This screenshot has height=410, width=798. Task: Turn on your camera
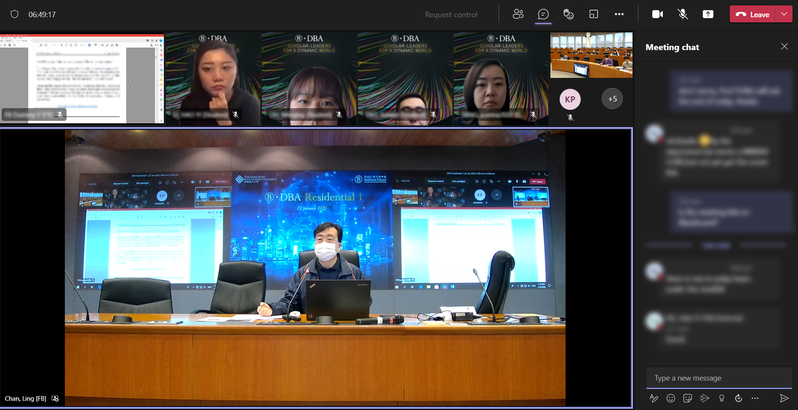[657, 14]
